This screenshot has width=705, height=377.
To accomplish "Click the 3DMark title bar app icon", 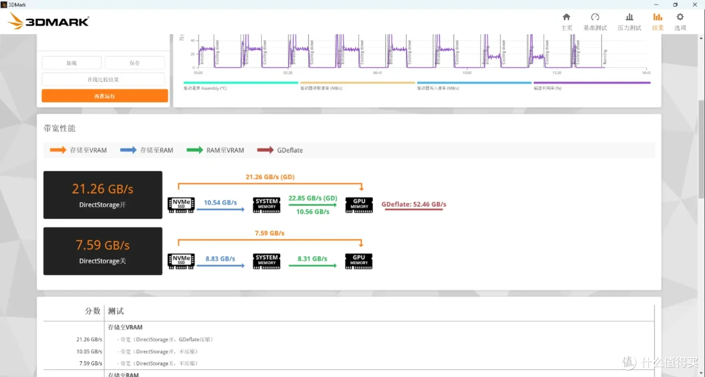I will click(4, 5).
